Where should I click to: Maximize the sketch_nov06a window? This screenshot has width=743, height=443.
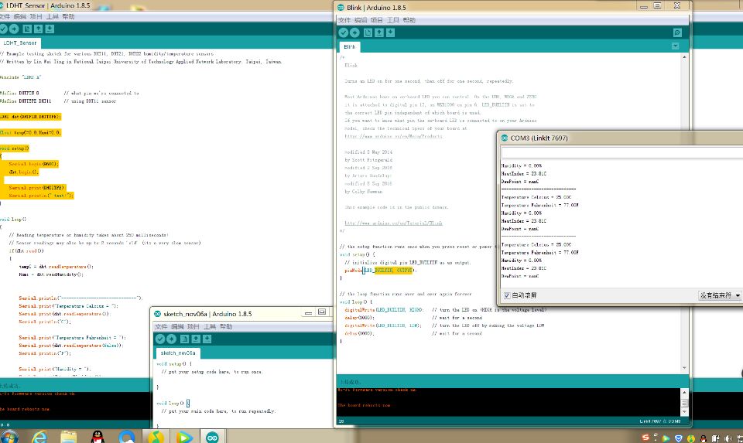click(322, 312)
